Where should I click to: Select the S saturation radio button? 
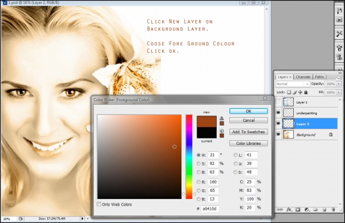click(x=198, y=164)
